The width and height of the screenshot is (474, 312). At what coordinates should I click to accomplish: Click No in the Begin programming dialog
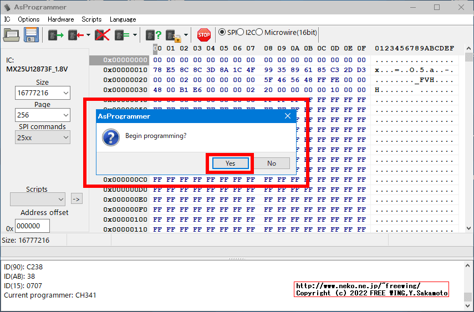(x=272, y=163)
